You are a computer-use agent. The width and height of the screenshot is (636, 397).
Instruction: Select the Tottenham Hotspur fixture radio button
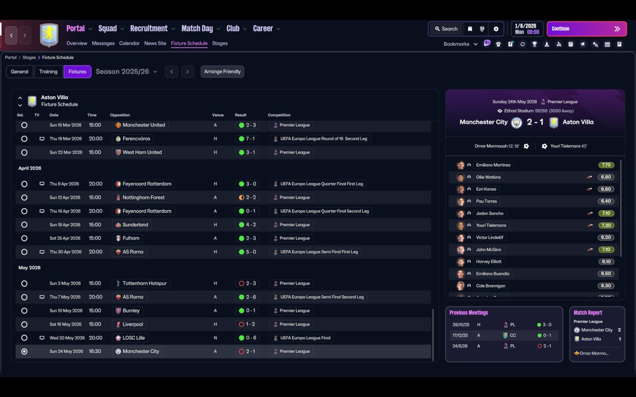tap(24, 284)
